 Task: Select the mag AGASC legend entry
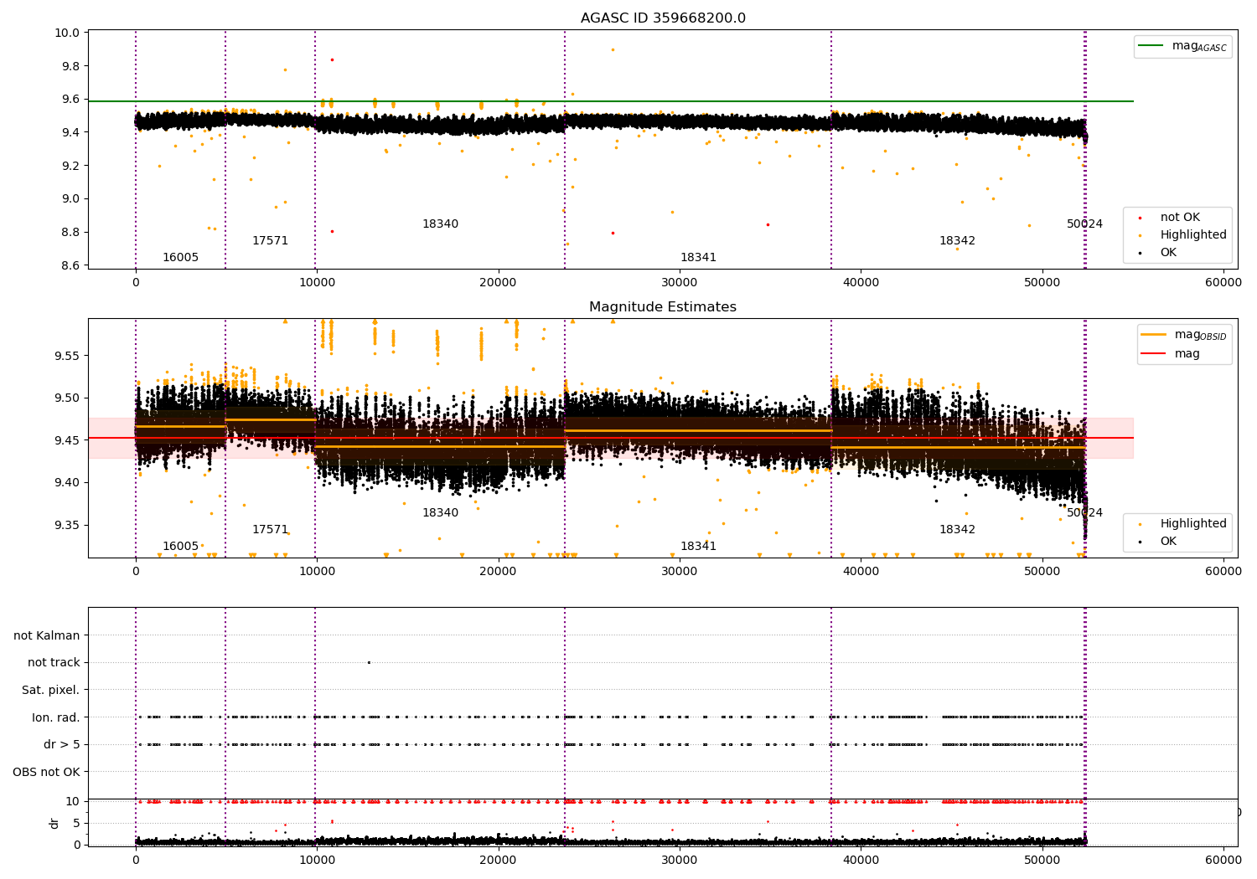[1199, 46]
